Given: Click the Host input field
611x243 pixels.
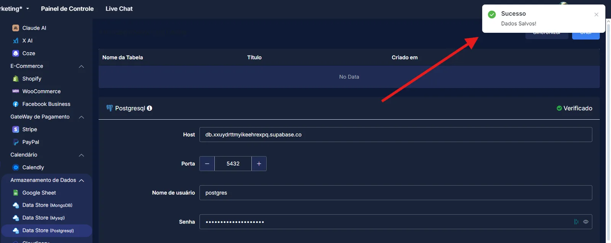Looking at the screenshot, I should (396, 134).
